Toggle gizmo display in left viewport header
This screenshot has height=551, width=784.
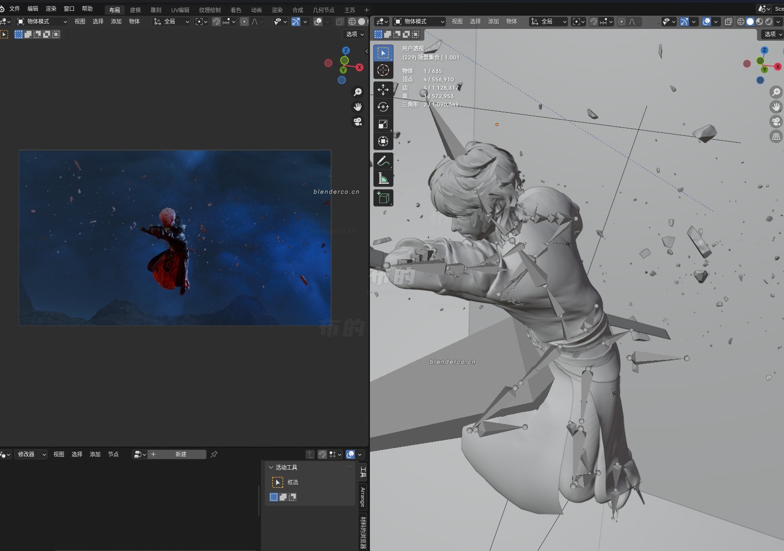[x=295, y=22]
